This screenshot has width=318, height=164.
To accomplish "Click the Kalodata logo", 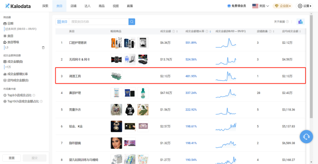I will [x=18, y=6].
